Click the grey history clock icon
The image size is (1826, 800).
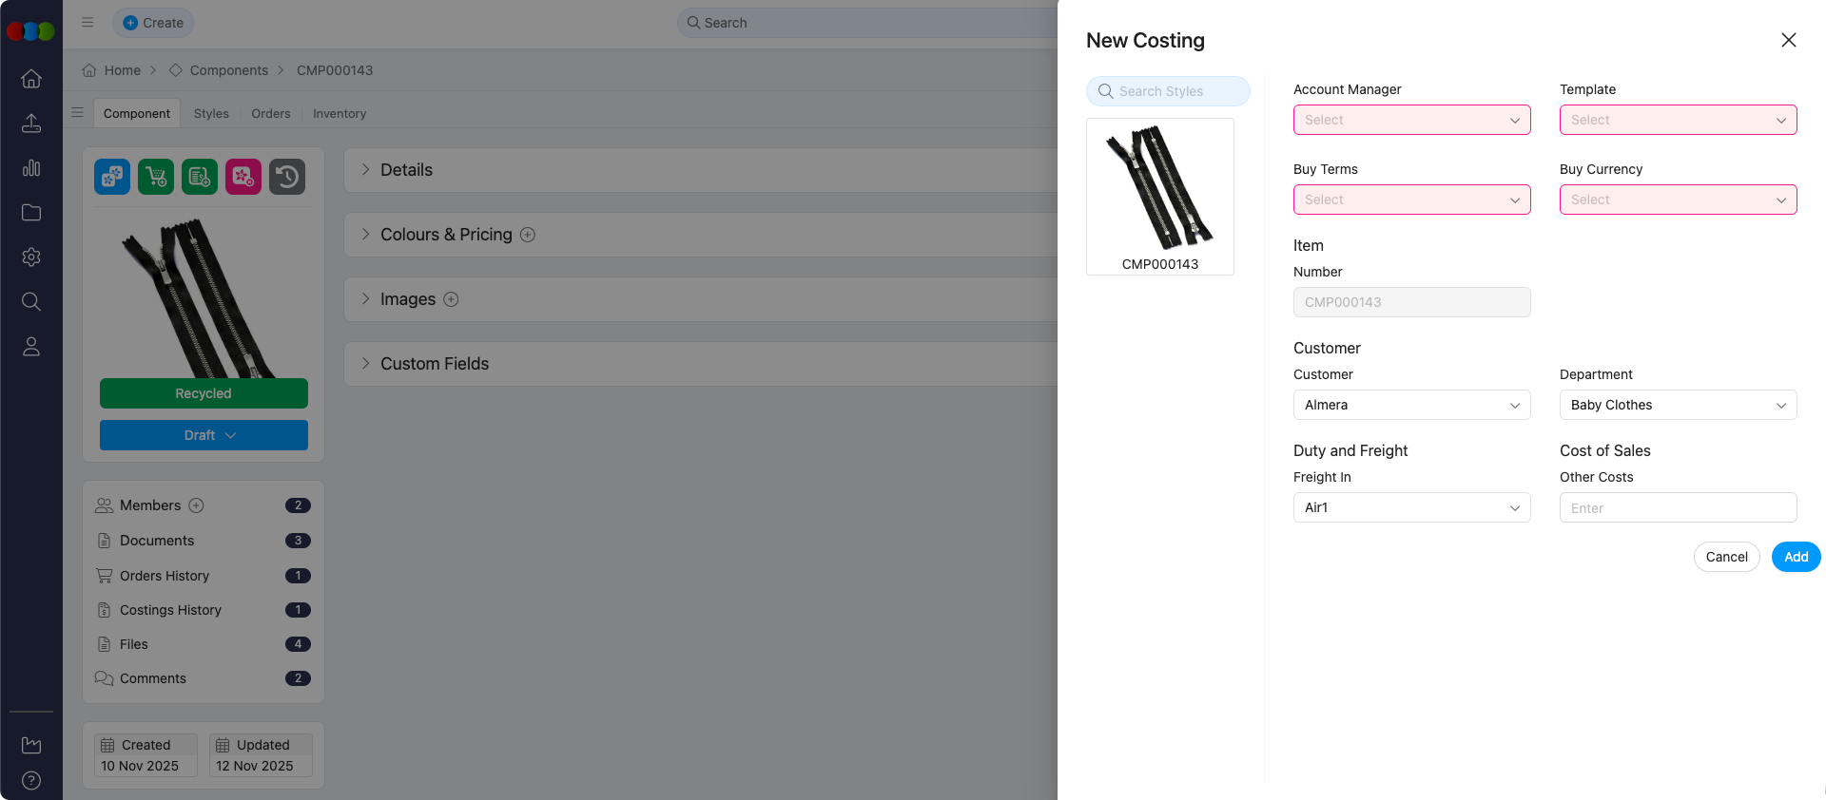287,177
